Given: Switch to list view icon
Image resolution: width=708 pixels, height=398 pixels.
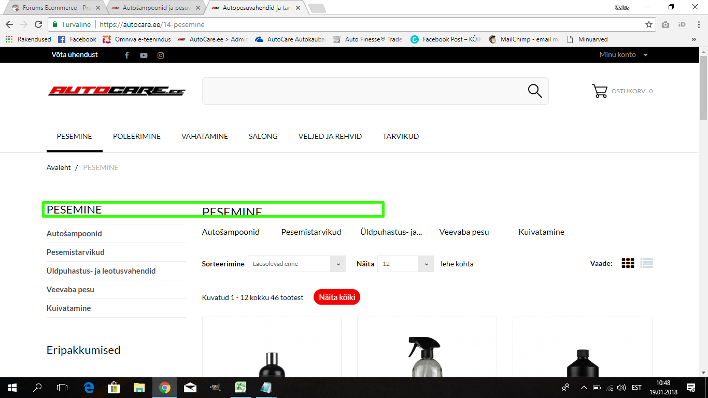Looking at the screenshot, I should 646,263.
